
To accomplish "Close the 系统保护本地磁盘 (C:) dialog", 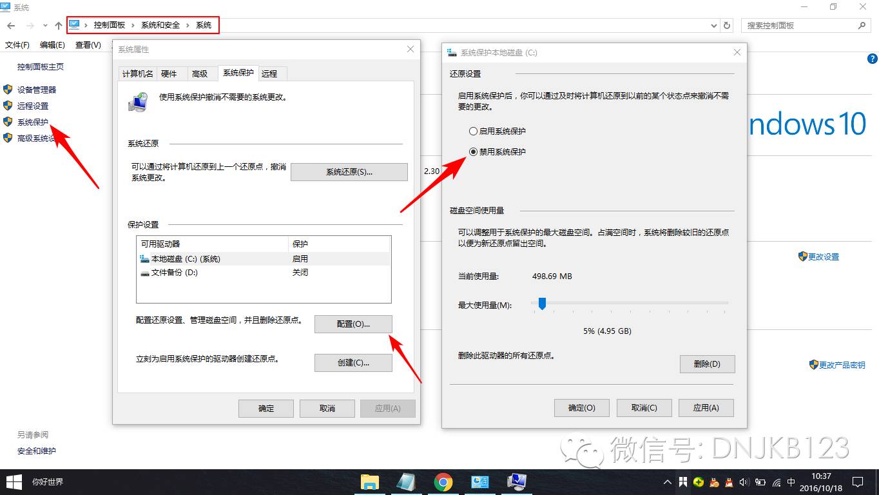I will pyautogui.click(x=737, y=52).
